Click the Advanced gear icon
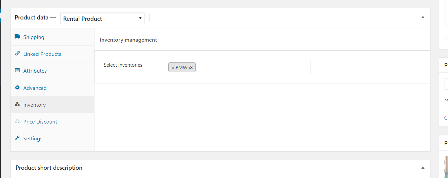The height and width of the screenshot is (178, 448). click(x=18, y=88)
